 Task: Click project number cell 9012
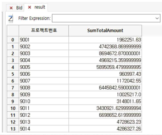point(44,115)
